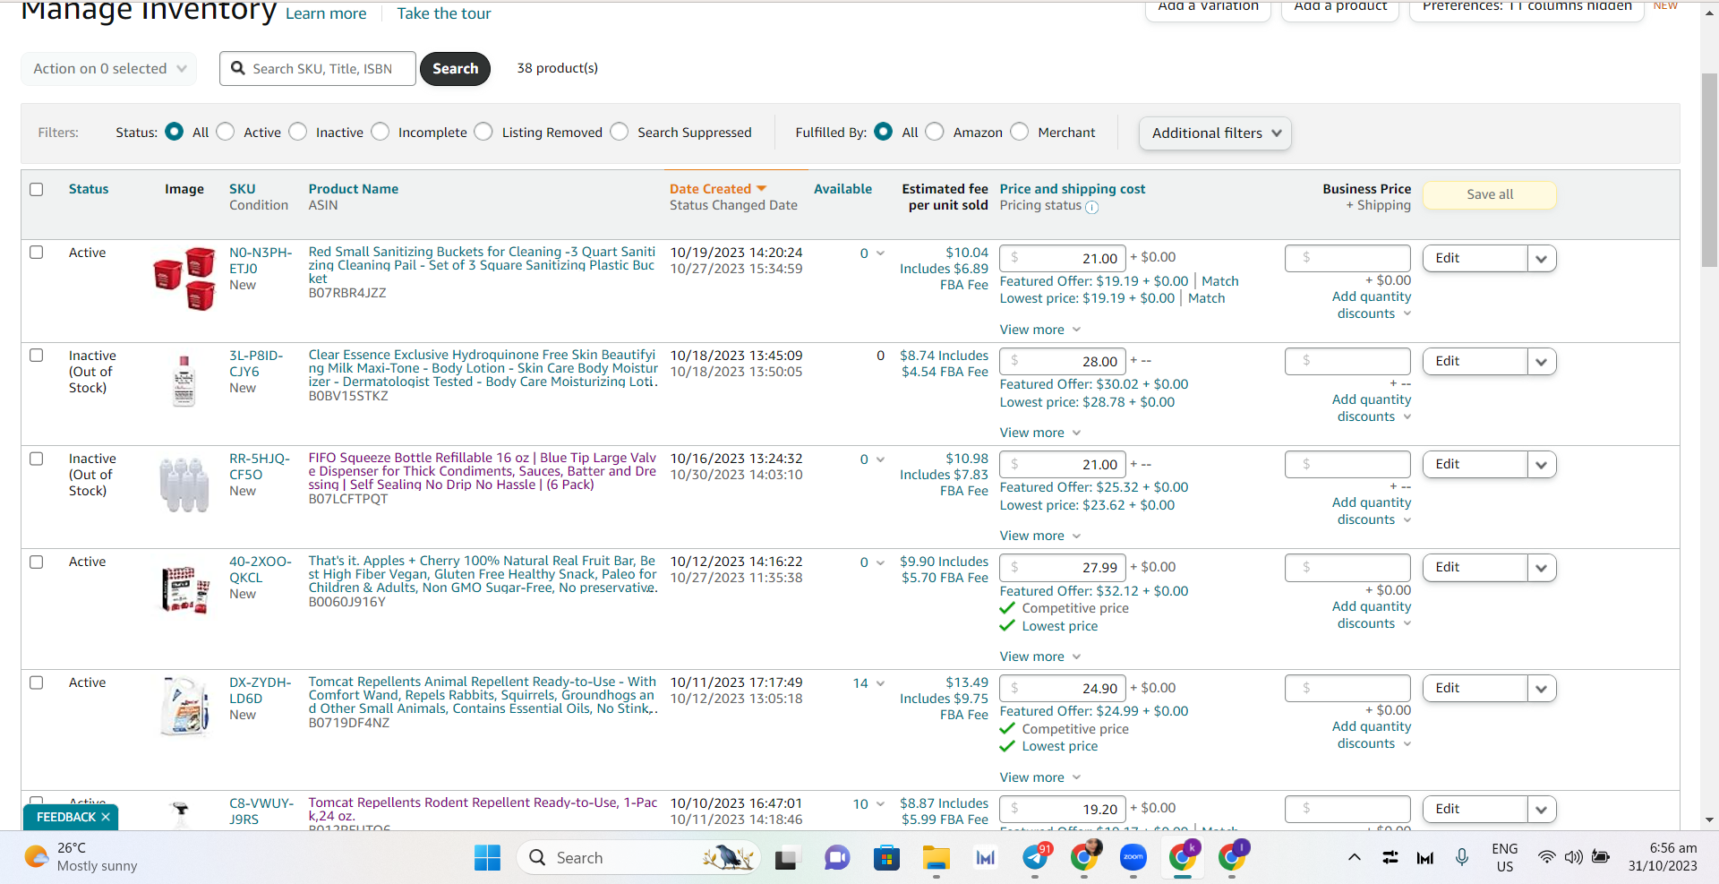Image resolution: width=1719 pixels, height=884 pixels.
Task: Click the Save all button
Action: tap(1490, 194)
